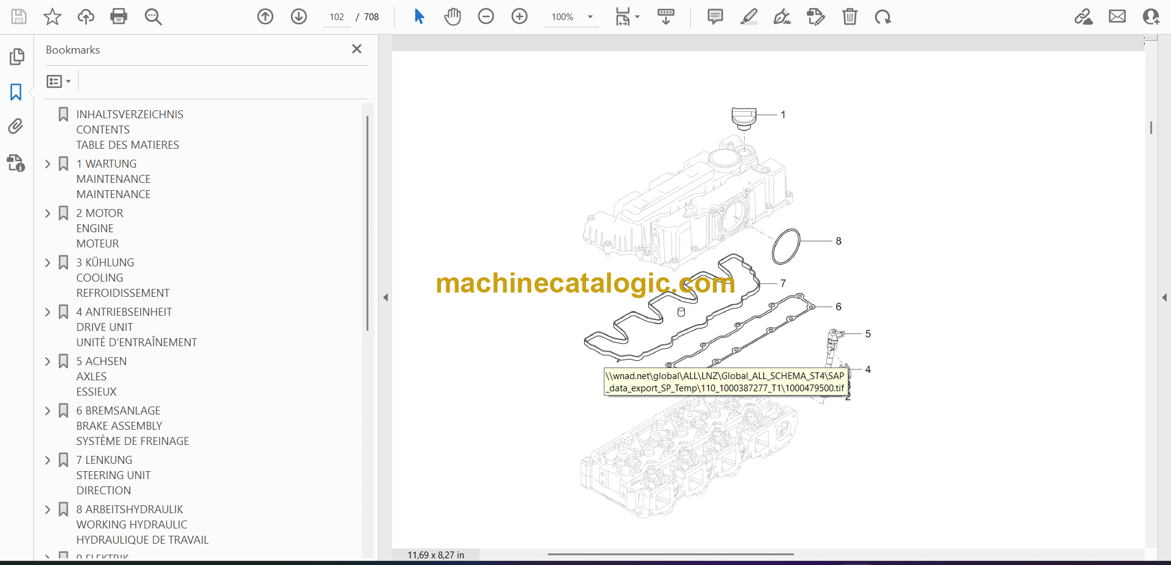This screenshot has width=1171, height=565.
Task: Click the Print file icon
Action: click(x=119, y=16)
